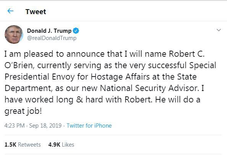Click the 4:23 PM timestamp
This screenshot has height=155, width=227.
[15, 126]
